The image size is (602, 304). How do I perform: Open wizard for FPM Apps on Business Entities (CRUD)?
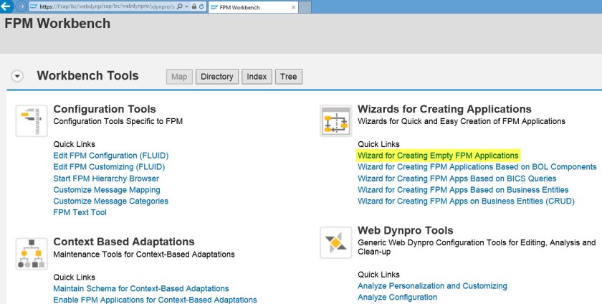[x=466, y=201]
